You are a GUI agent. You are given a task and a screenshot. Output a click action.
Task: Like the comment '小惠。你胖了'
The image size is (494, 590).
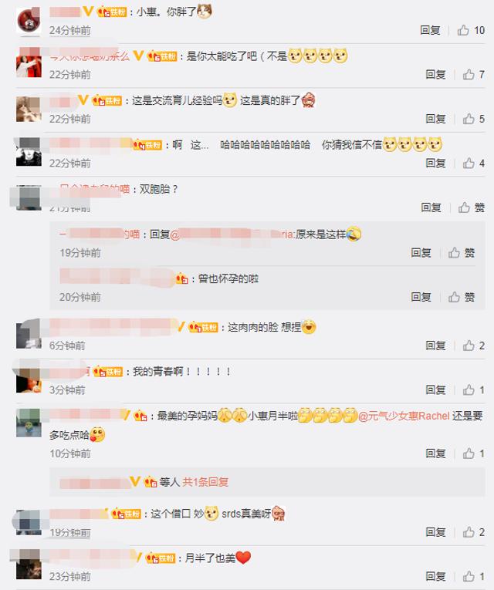pos(471,30)
